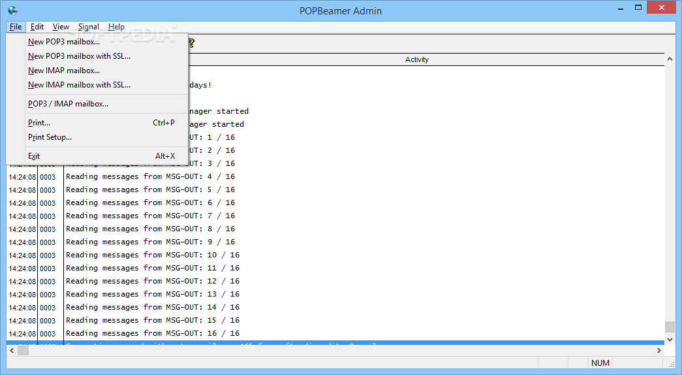This screenshot has width=682, height=375.
Task: Select log row 'MSG-OUT: 12 / 16'
Action: (335, 282)
